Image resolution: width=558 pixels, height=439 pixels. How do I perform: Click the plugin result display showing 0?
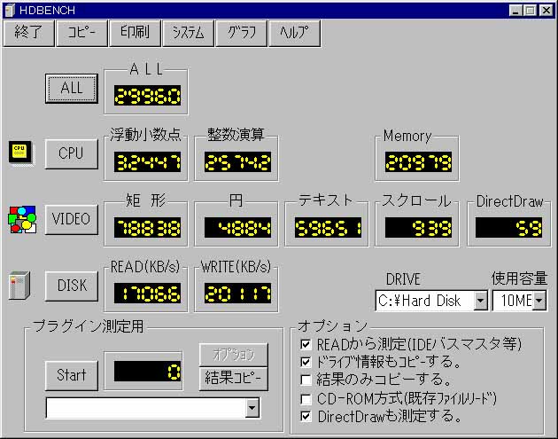pos(147,372)
